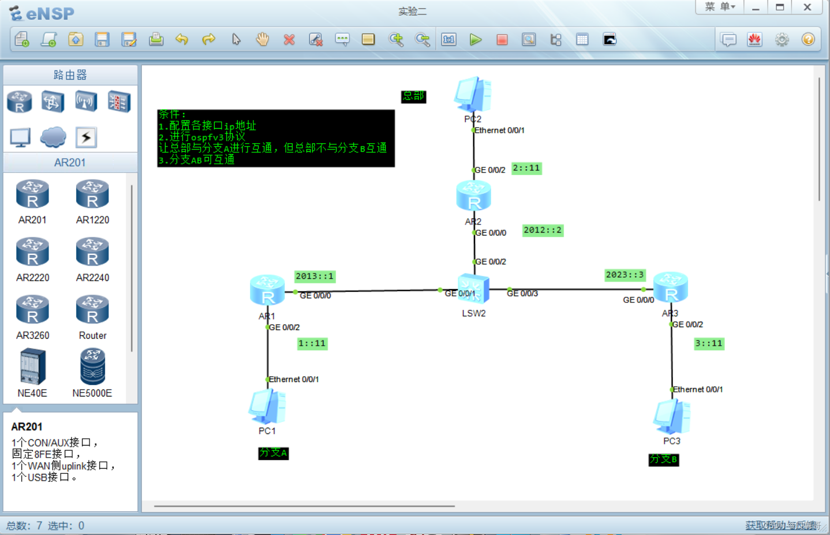Select the PC terminal device icon
Screen dimensions: 830x535
pos(20,137)
